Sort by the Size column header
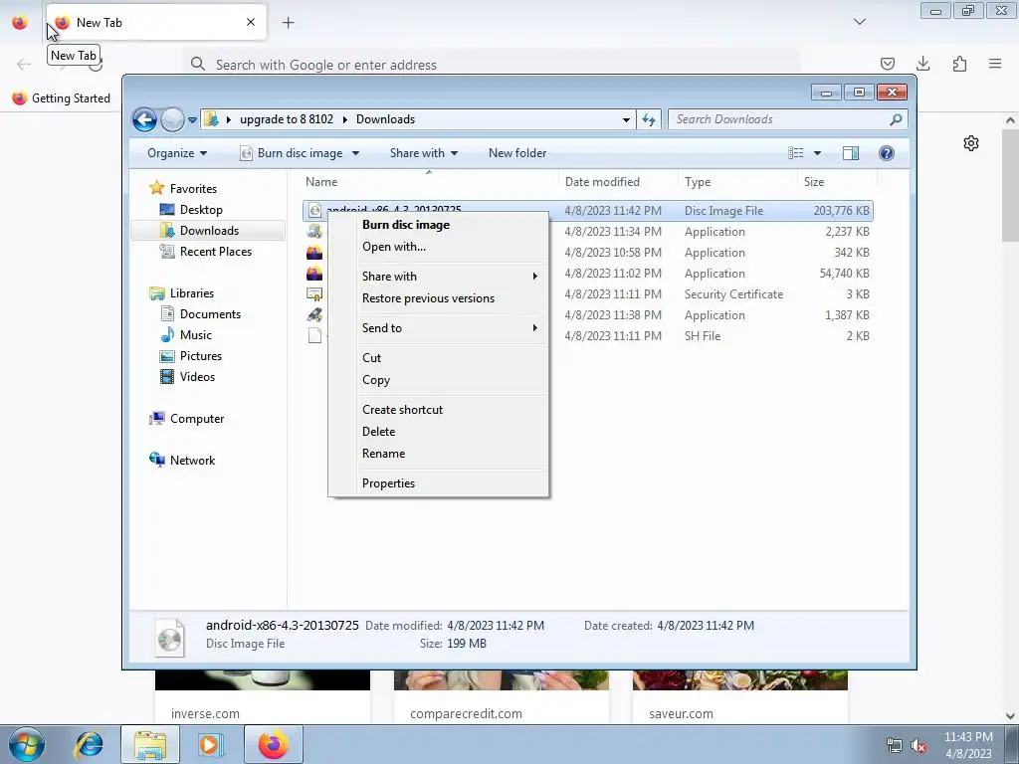 837,182
